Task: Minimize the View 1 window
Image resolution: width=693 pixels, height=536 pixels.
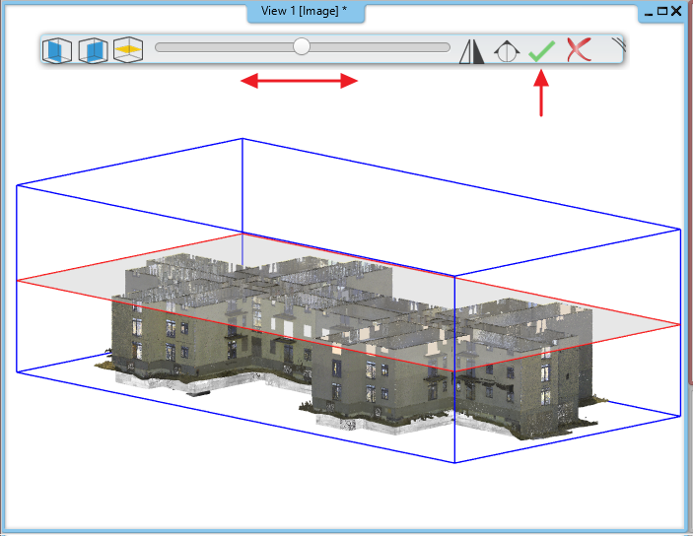Action: point(649,12)
